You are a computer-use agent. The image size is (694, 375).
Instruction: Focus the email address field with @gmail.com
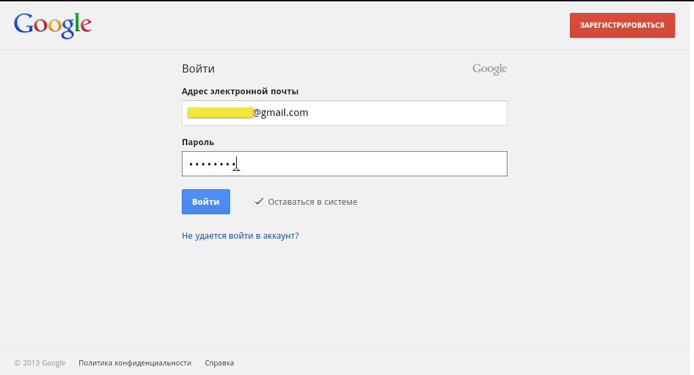345,113
